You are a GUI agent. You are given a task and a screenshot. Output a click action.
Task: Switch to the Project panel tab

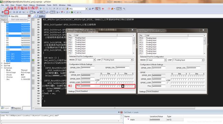[x=5, y=108]
